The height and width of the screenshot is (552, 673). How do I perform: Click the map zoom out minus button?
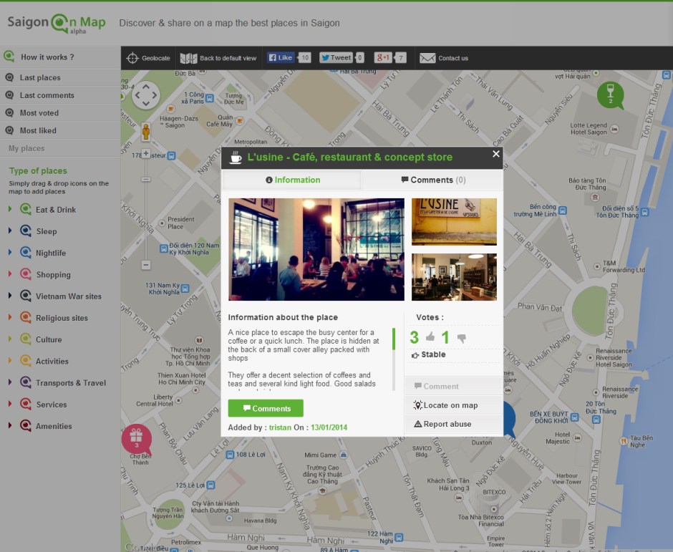(x=146, y=265)
